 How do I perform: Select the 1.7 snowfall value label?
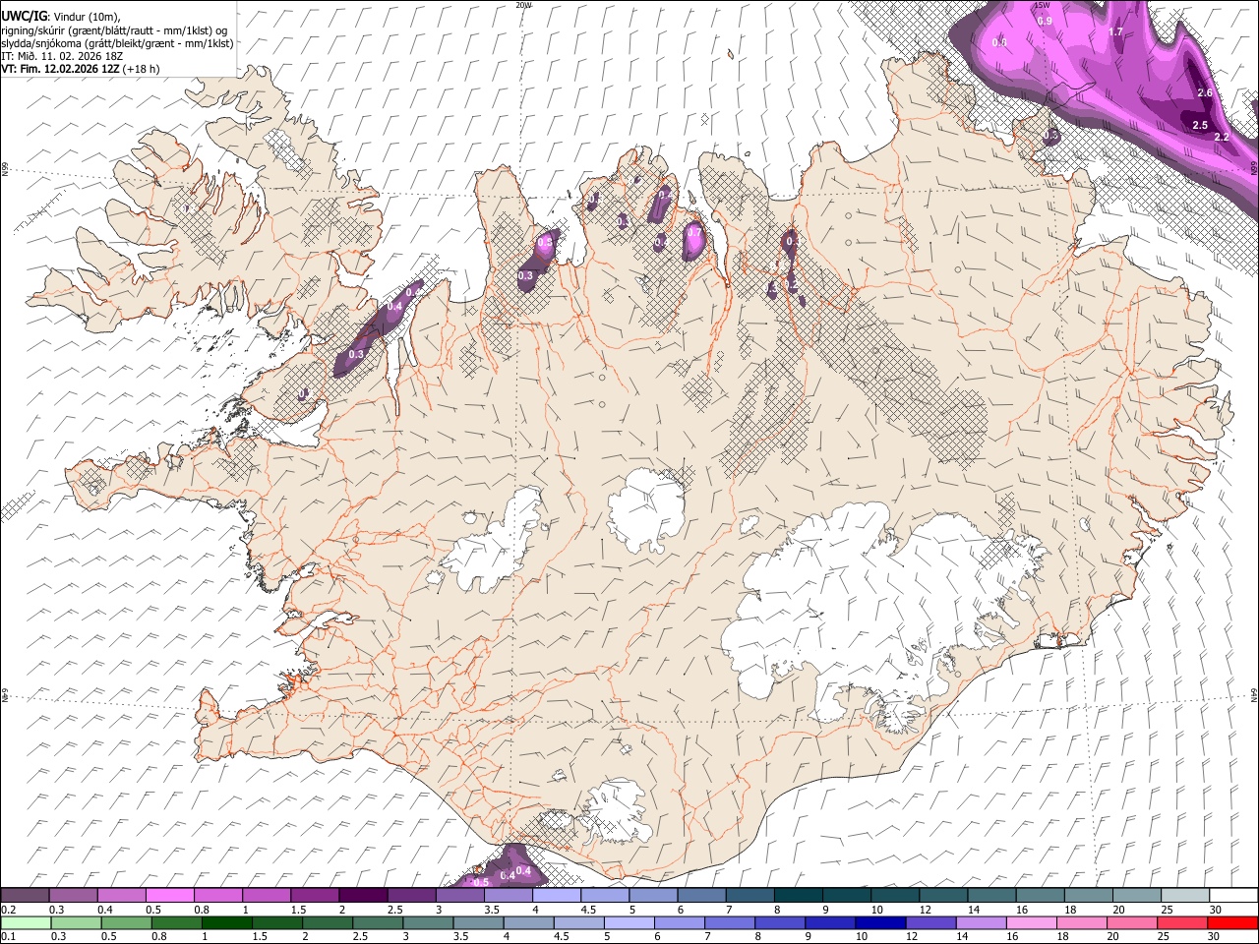tap(1115, 32)
